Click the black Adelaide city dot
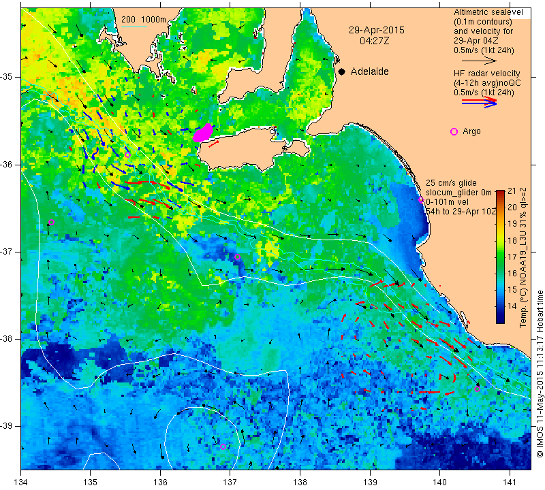 342,71
